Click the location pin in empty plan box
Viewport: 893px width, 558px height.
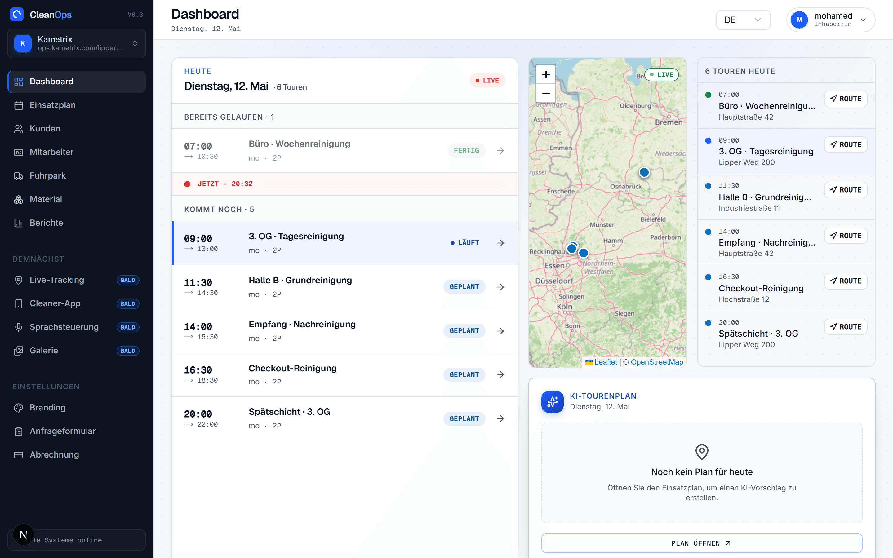pyautogui.click(x=701, y=452)
